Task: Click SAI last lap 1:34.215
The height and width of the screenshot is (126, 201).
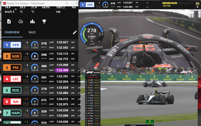Action: tap(62, 99)
